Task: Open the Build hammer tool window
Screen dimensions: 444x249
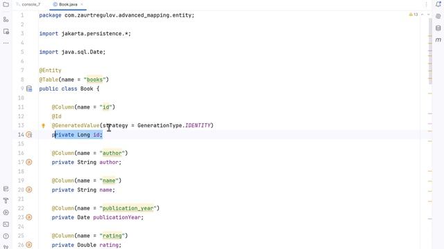Action: coord(6,201)
